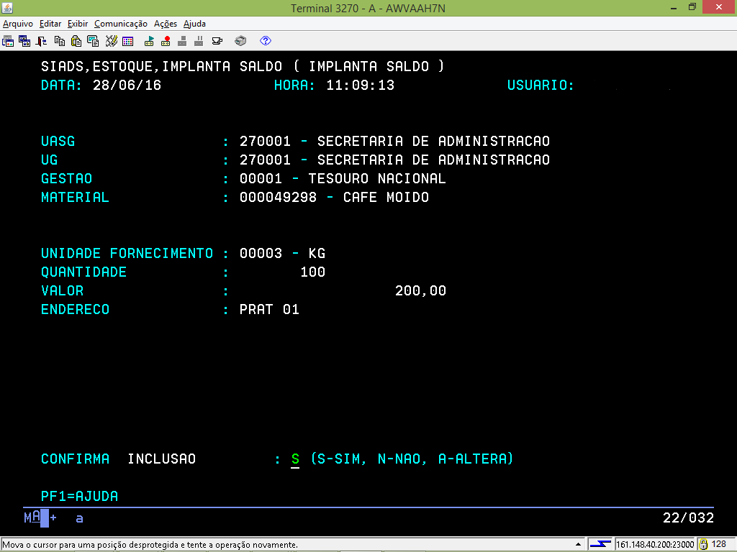
Task: Open the Editar menu
Action: [50, 24]
